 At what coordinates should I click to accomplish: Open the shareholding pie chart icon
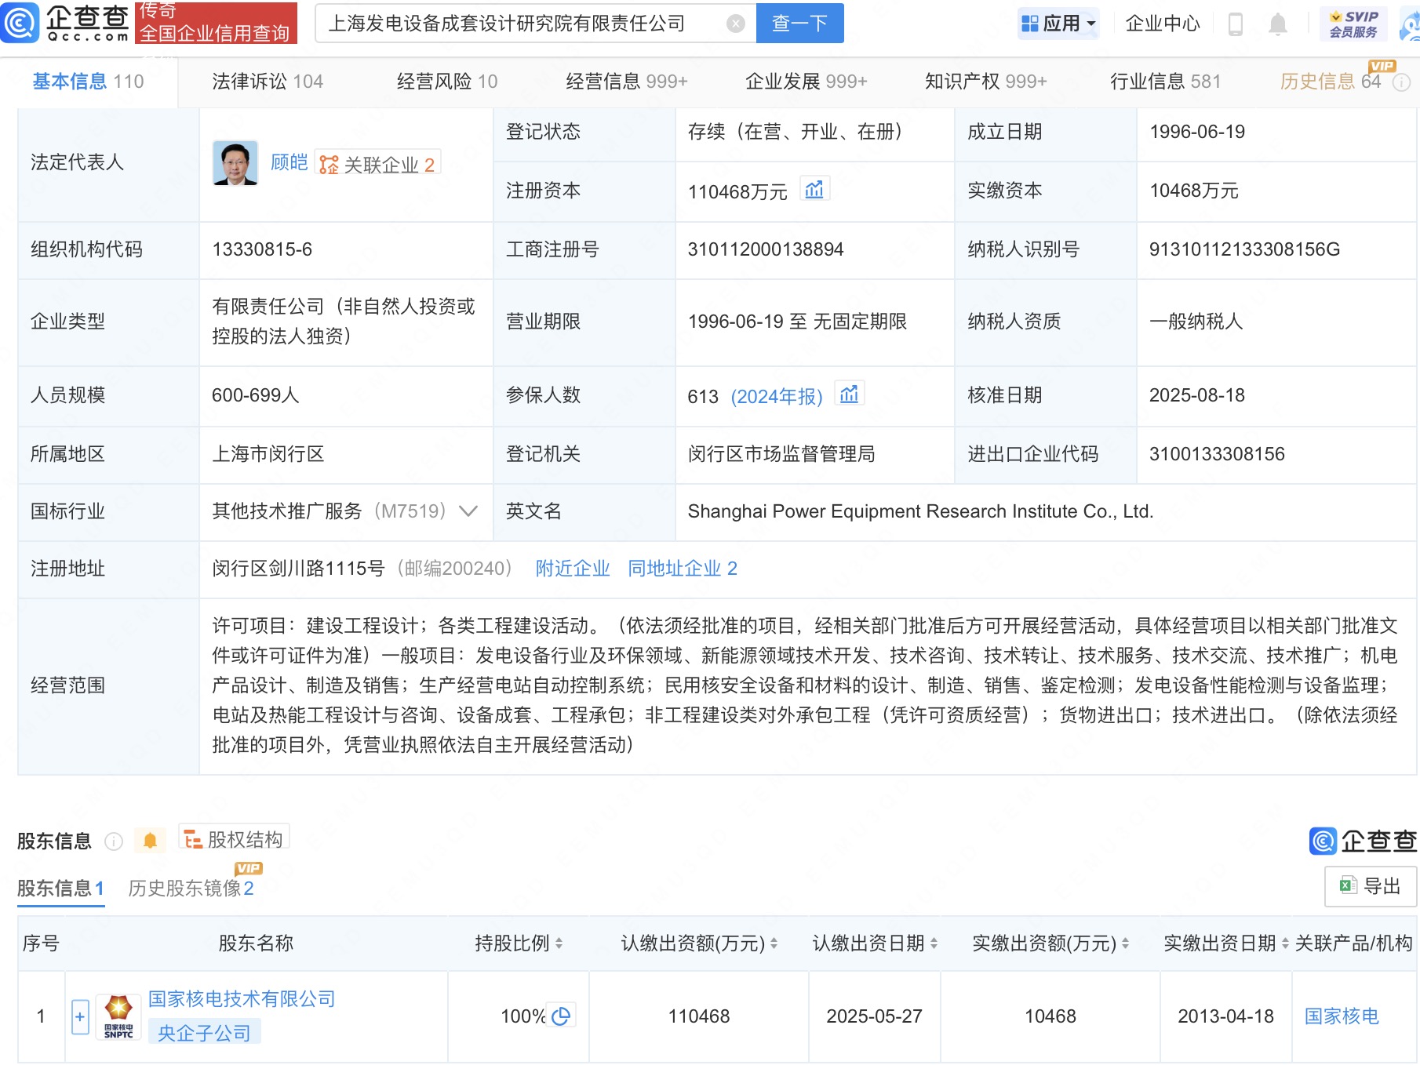561,1016
